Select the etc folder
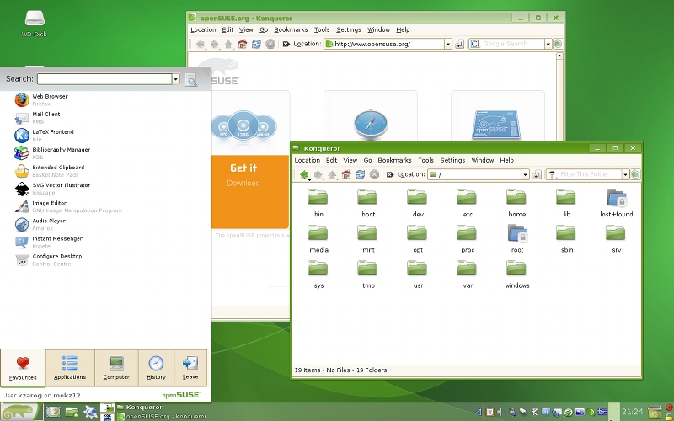The width and height of the screenshot is (674, 421). tap(468, 203)
